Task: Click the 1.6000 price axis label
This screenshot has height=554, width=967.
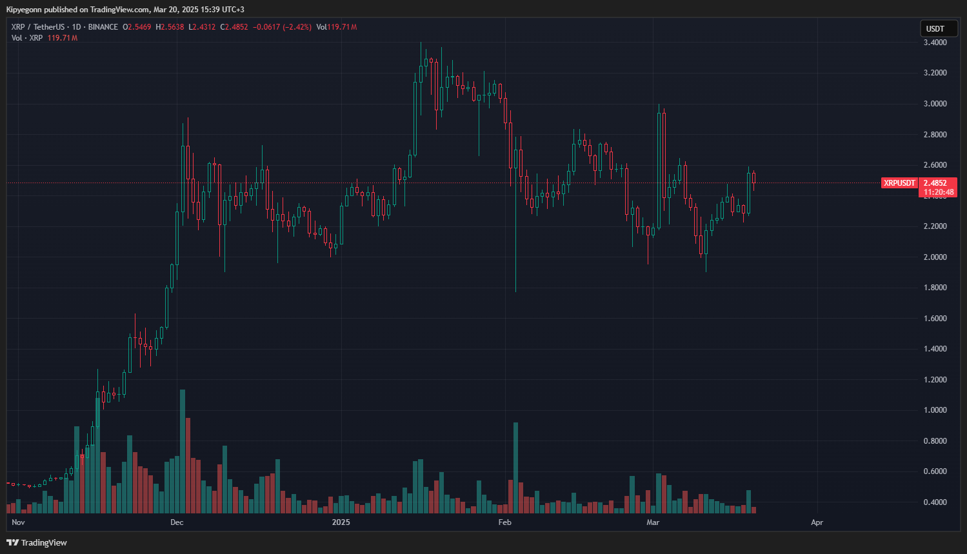Action: [935, 319]
